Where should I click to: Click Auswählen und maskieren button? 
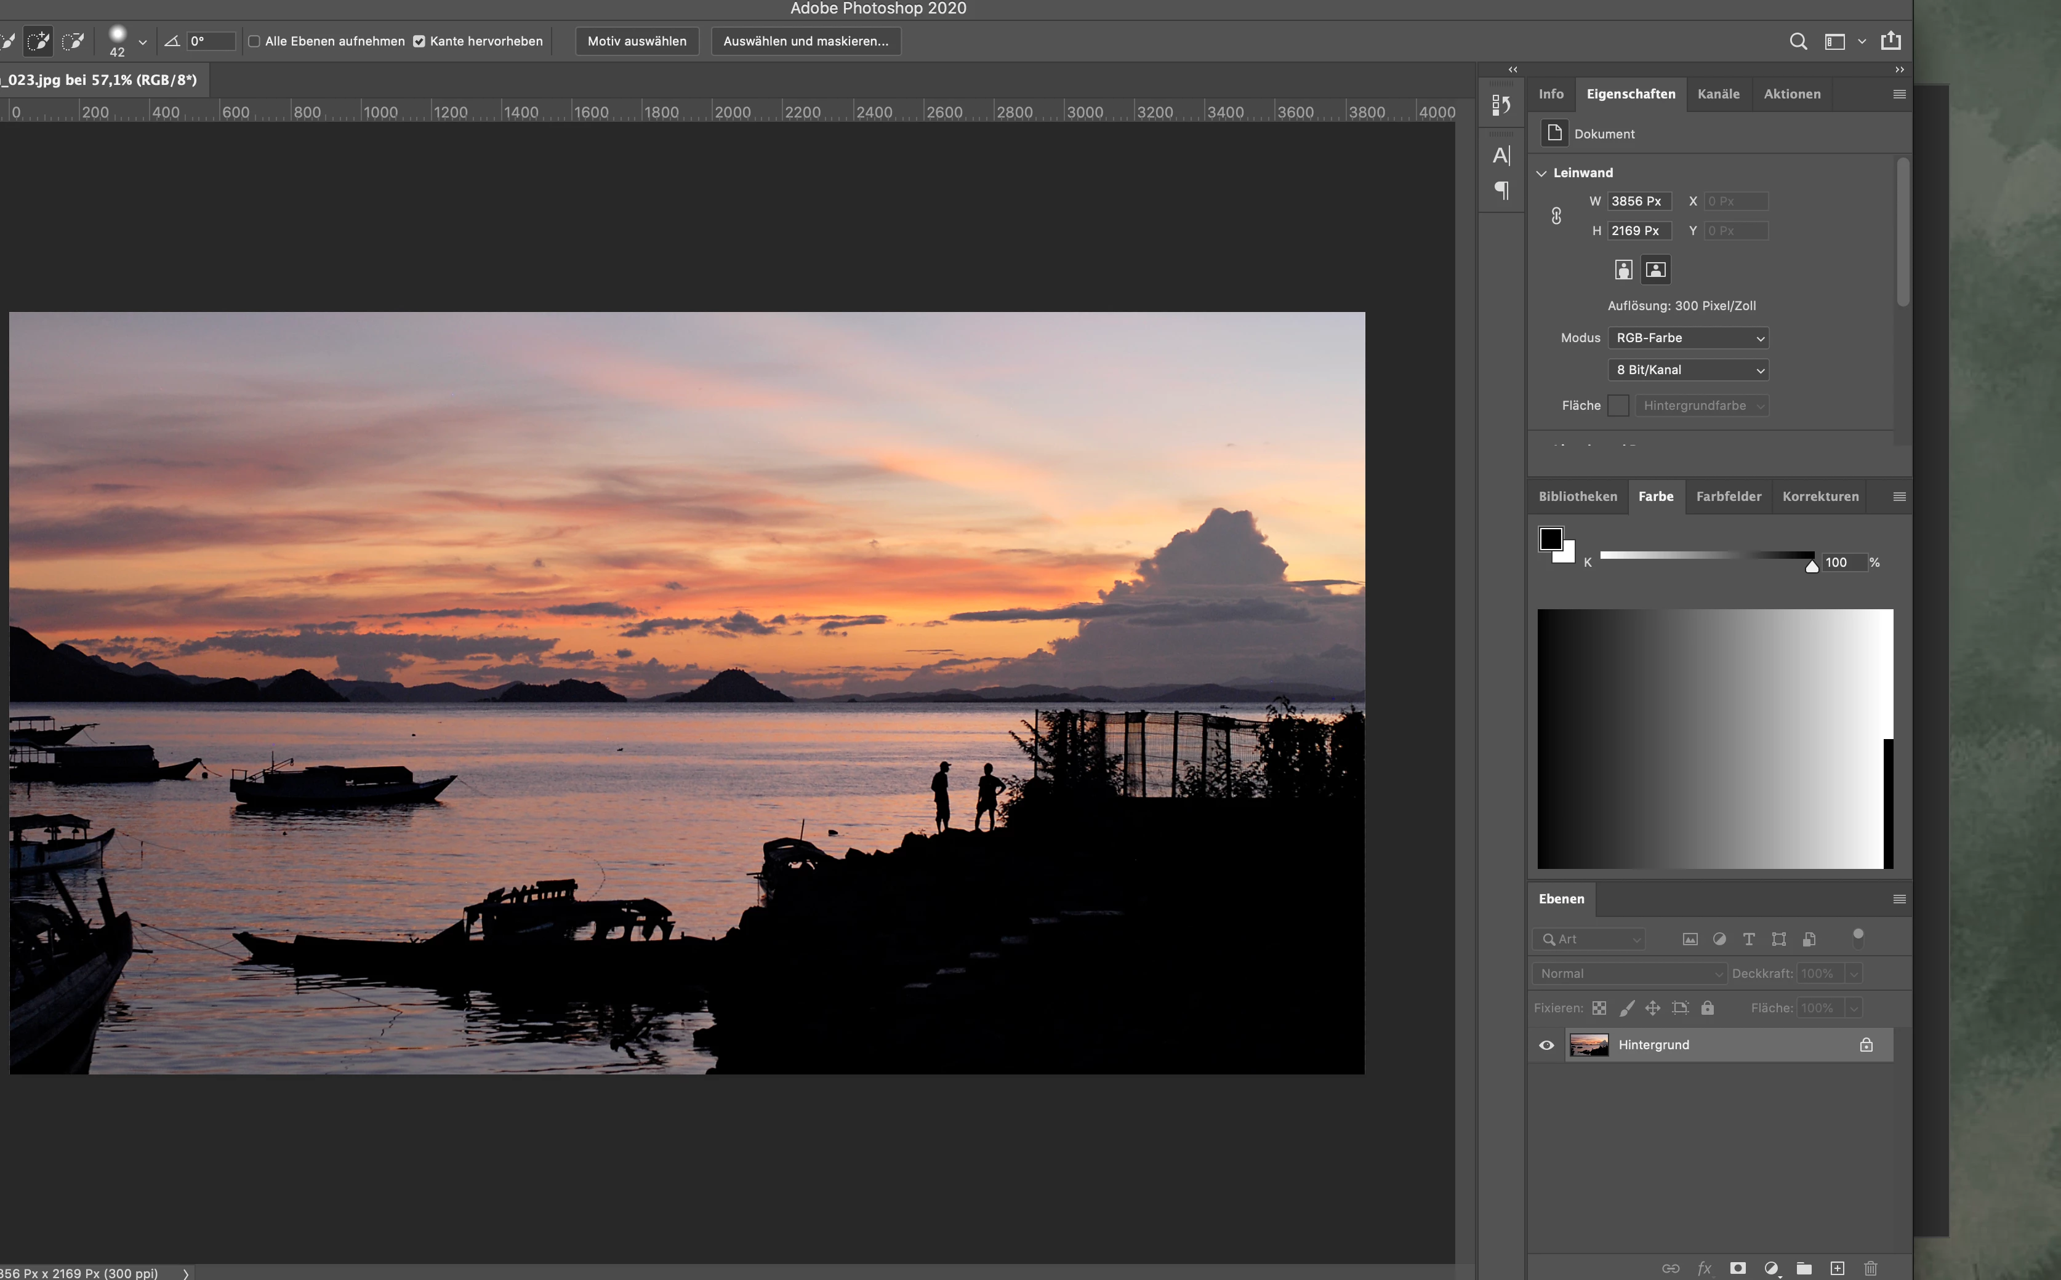pos(805,41)
